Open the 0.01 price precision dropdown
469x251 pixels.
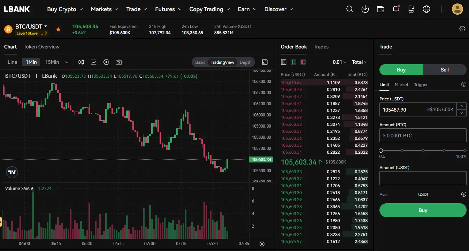[x=339, y=62]
